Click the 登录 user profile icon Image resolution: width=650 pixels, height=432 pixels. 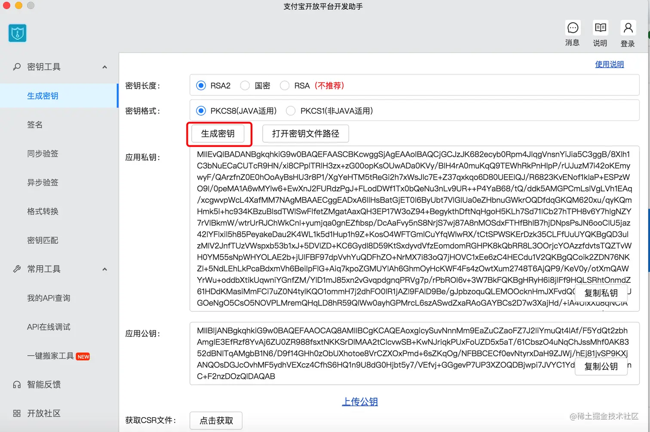628,28
